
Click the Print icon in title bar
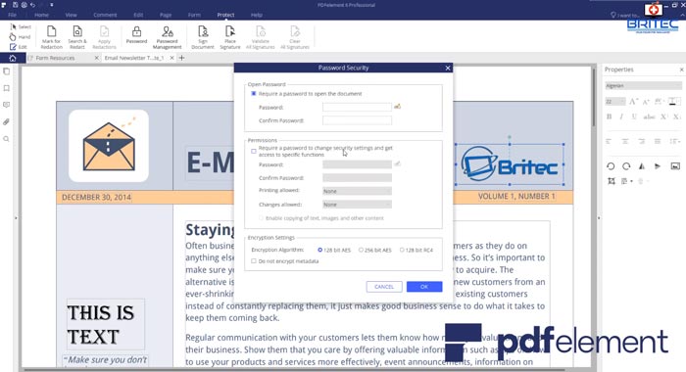(24, 5)
